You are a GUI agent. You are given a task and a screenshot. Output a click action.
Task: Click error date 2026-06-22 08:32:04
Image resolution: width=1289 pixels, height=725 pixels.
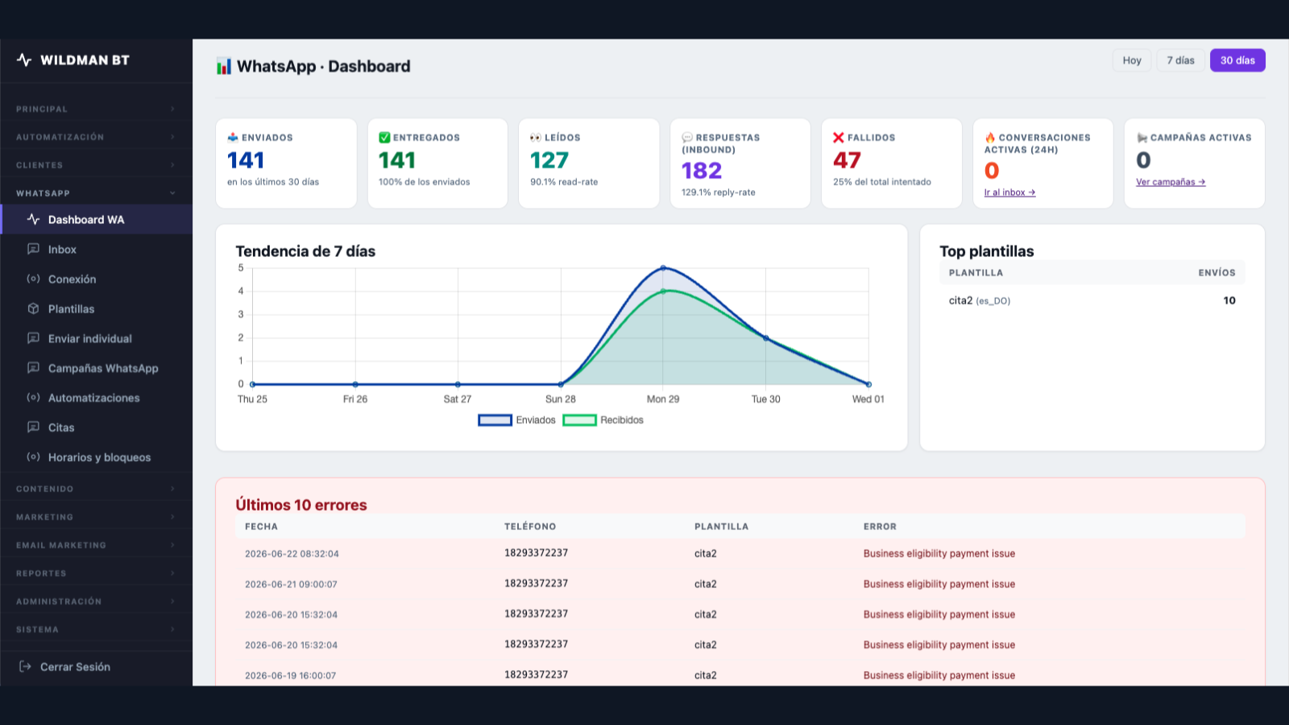pyautogui.click(x=292, y=554)
